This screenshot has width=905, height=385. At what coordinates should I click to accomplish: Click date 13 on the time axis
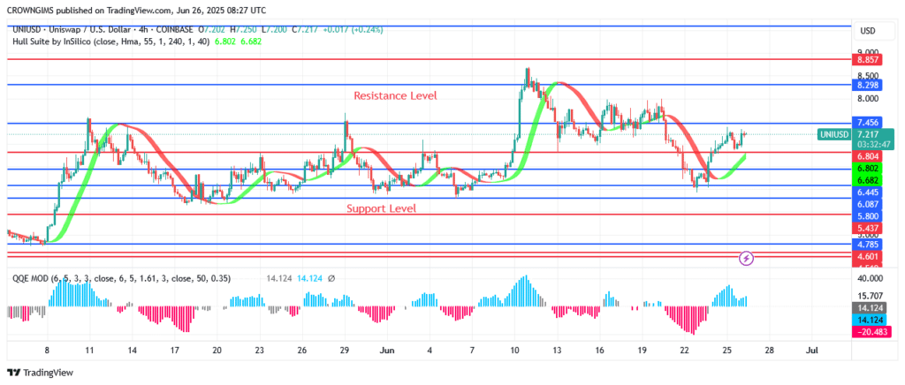pos(557,350)
